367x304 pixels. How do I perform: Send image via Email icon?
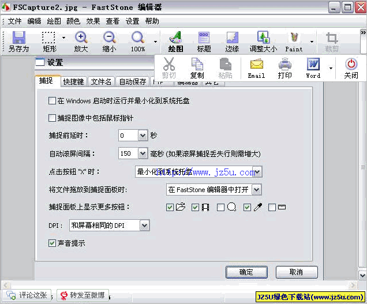point(256,67)
